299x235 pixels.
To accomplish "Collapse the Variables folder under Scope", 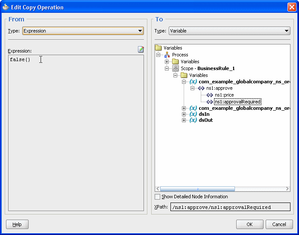I will point(175,75).
